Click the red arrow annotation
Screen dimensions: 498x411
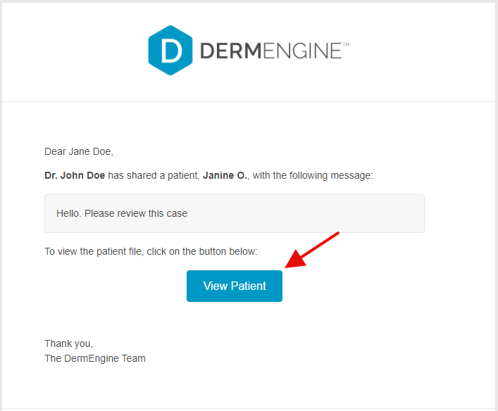(312, 250)
